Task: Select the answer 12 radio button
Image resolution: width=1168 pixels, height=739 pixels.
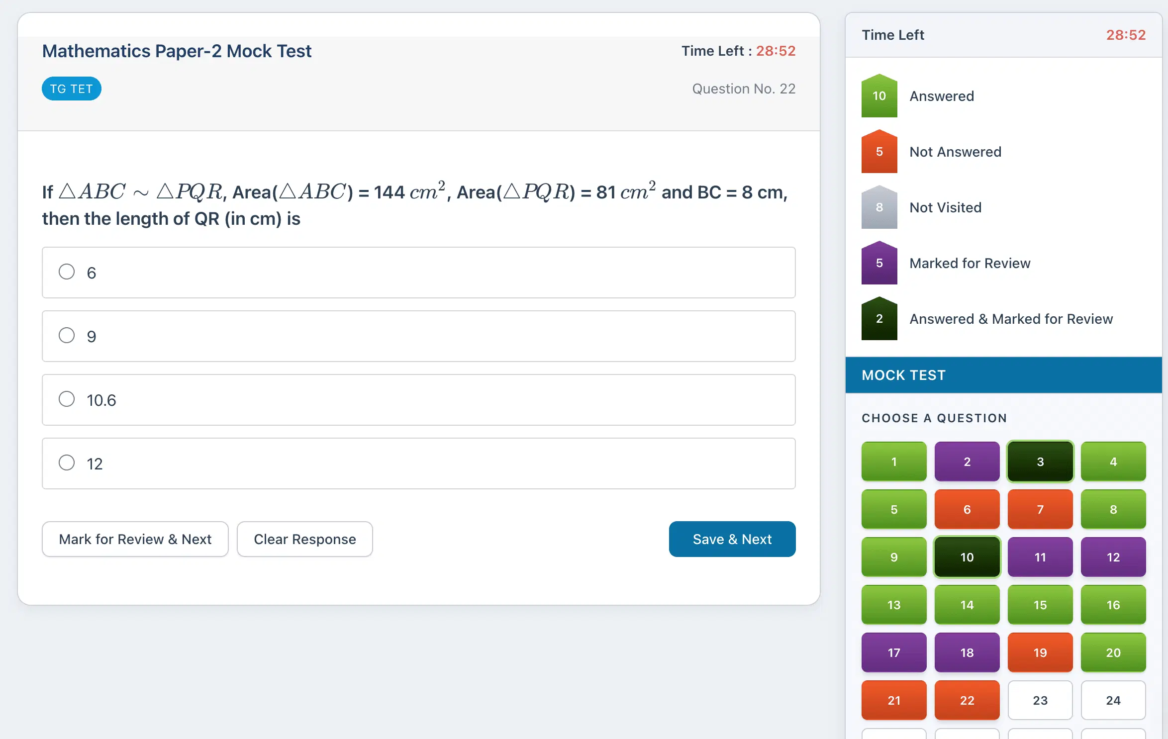Action: coord(67,463)
